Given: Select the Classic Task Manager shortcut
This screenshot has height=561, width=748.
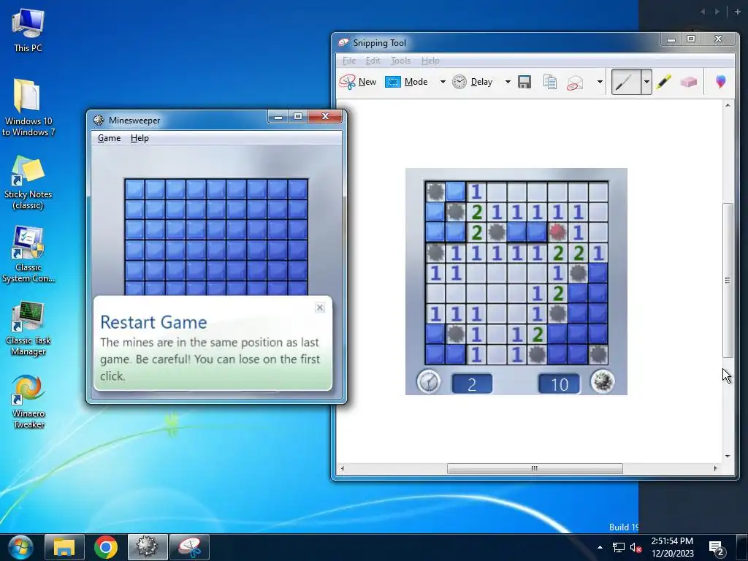Looking at the screenshot, I should coord(28,329).
